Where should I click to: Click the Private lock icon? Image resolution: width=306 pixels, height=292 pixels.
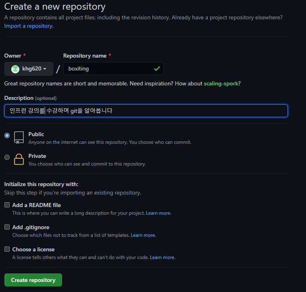pos(19,159)
